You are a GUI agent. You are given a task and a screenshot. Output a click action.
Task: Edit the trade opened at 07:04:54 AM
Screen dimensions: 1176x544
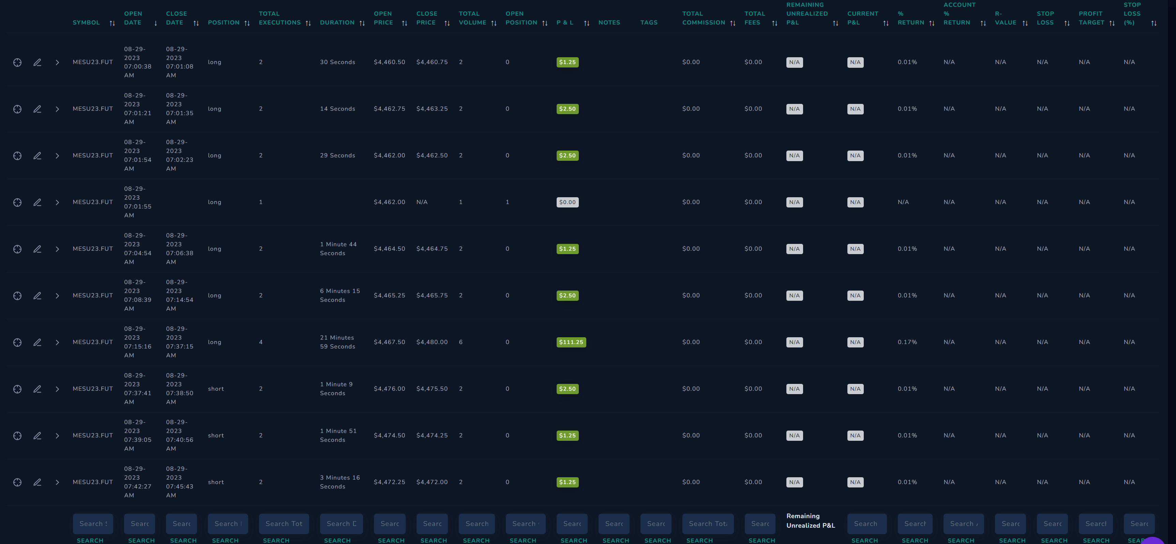[x=37, y=249]
